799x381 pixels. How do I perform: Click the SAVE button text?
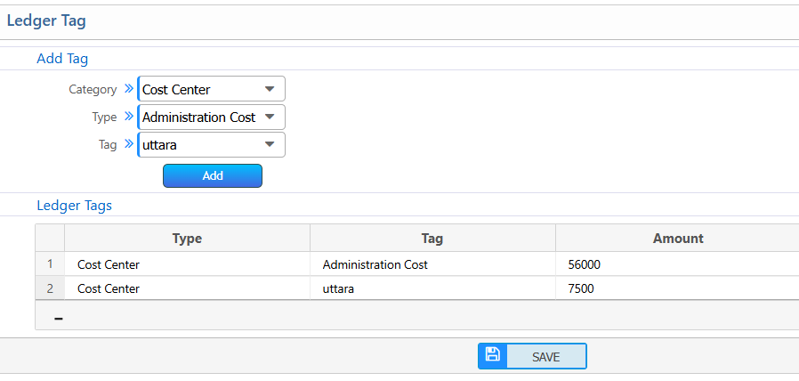(545, 356)
